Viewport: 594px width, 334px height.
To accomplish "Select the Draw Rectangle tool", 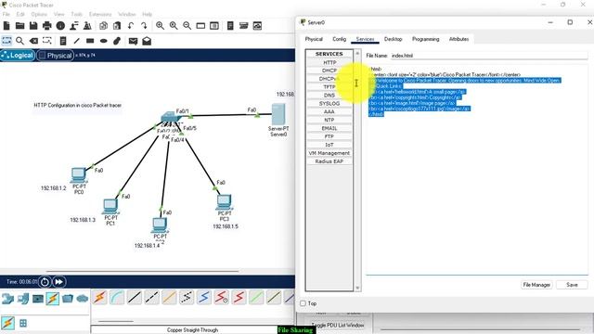I will pos(90,41).
